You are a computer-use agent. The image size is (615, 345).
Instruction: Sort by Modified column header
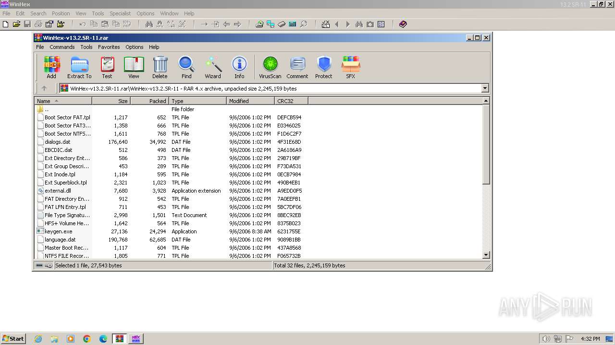[250, 101]
